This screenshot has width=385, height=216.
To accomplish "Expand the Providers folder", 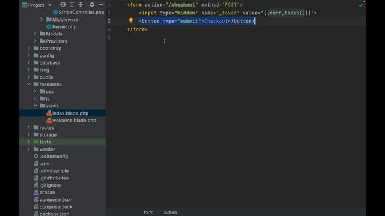I will pos(35,41).
